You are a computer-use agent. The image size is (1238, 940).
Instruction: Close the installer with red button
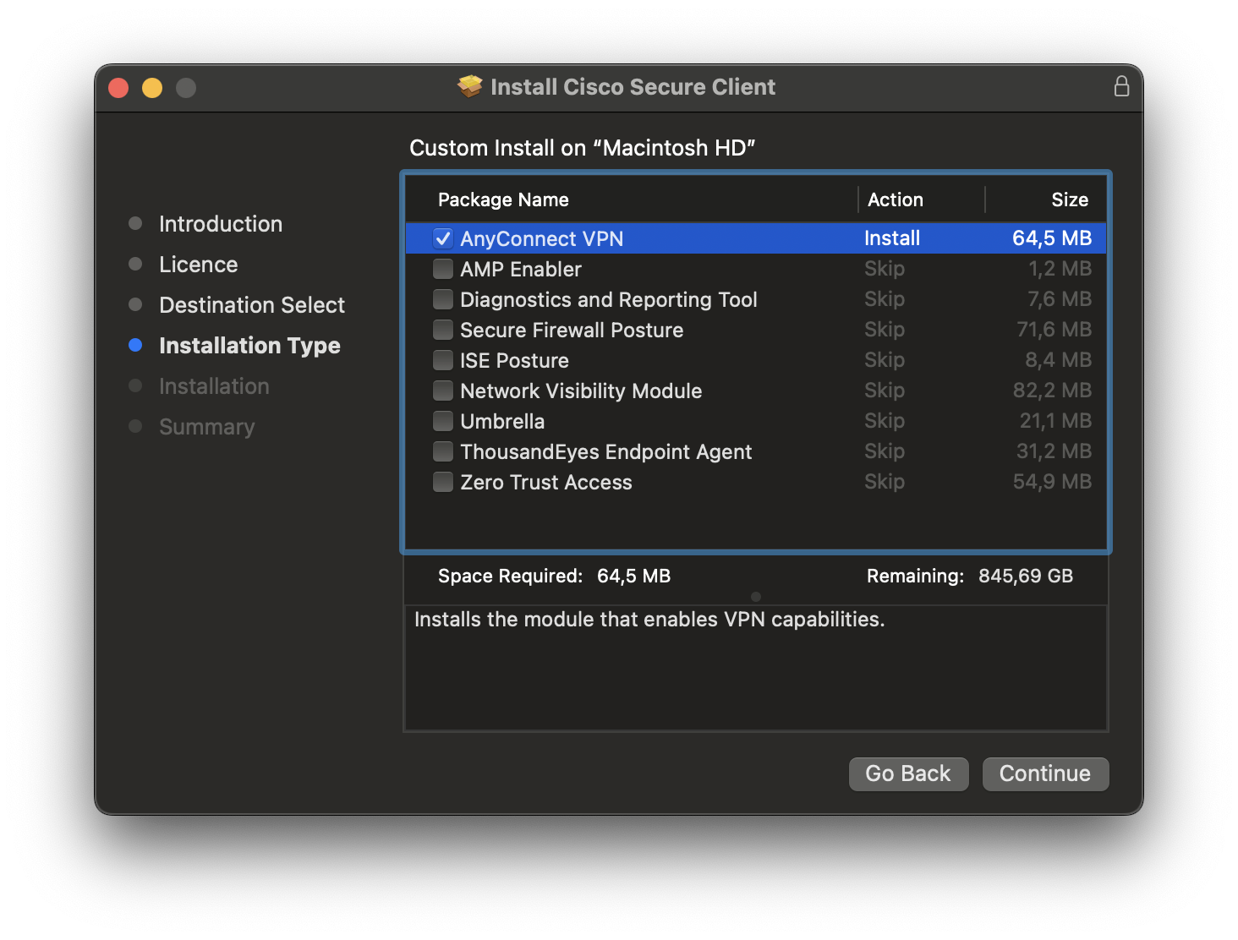tap(118, 88)
